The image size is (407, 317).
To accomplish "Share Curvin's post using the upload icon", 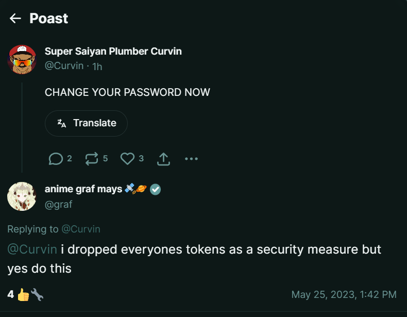I will click(163, 159).
